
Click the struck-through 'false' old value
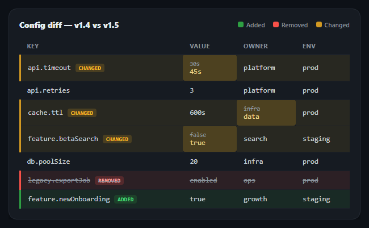click(198, 135)
